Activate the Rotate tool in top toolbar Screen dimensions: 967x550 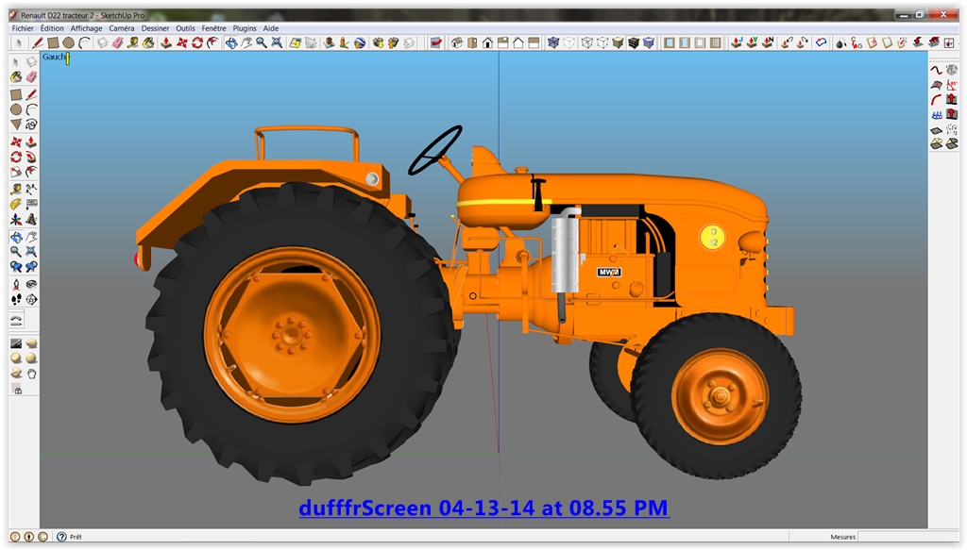click(x=197, y=42)
